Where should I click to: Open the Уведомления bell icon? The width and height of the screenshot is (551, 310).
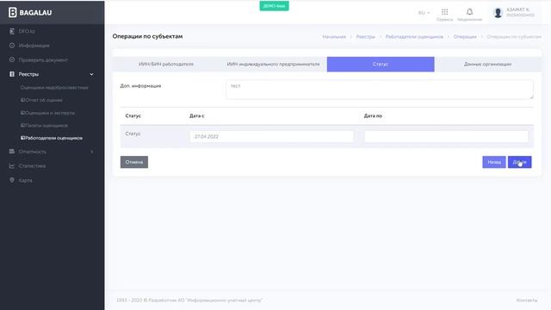pyautogui.click(x=469, y=12)
